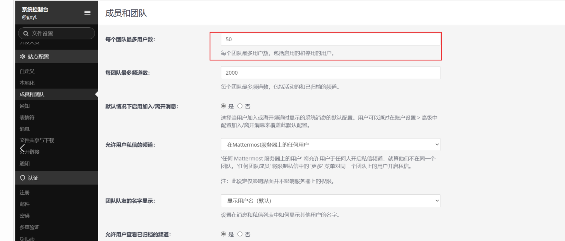Select 否 for 默认情况下启用加入/离开消息
The height and width of the screenshot is (241, 565).
(x=240, y=106)
